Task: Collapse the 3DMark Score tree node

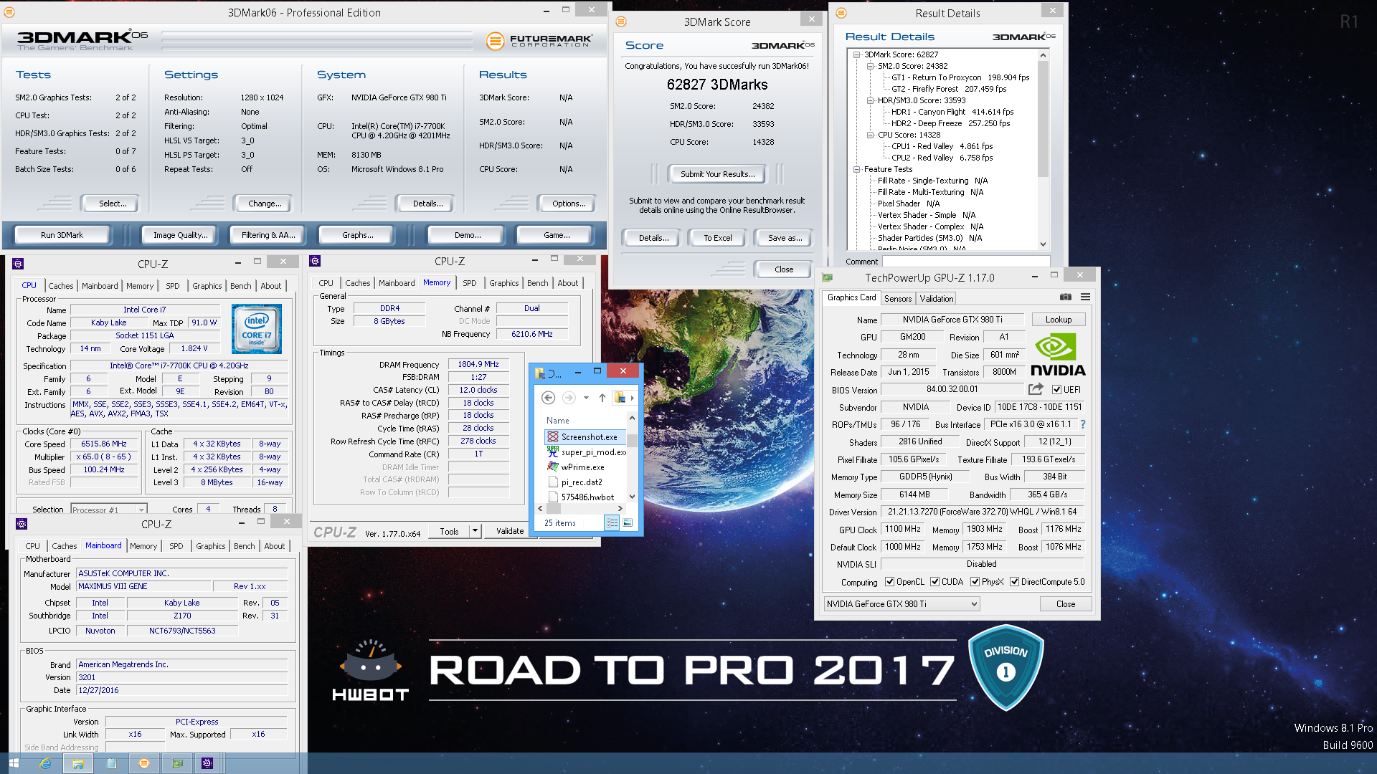Action: click(x=856, y=54)
